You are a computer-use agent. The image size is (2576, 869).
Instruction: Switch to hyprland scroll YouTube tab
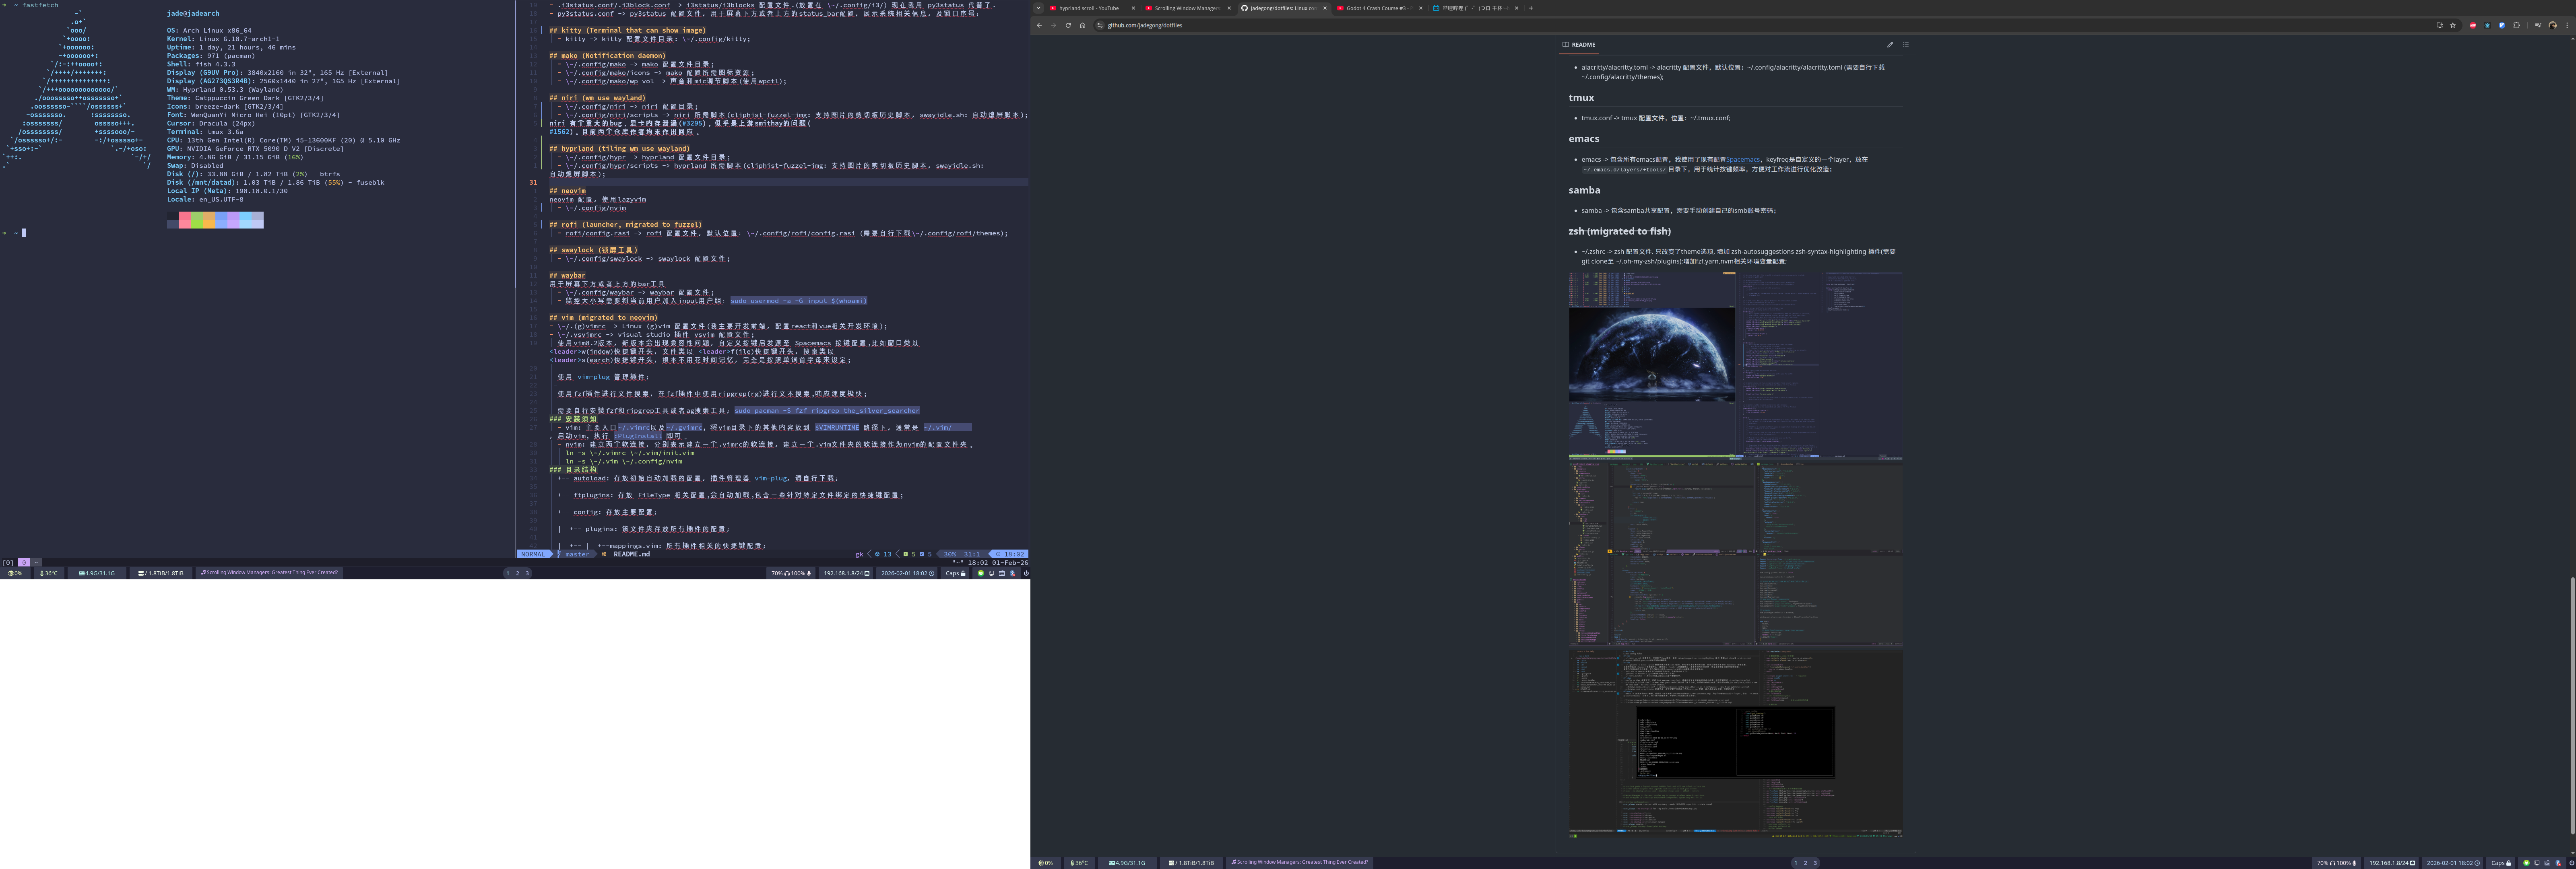coord(1088,8)
